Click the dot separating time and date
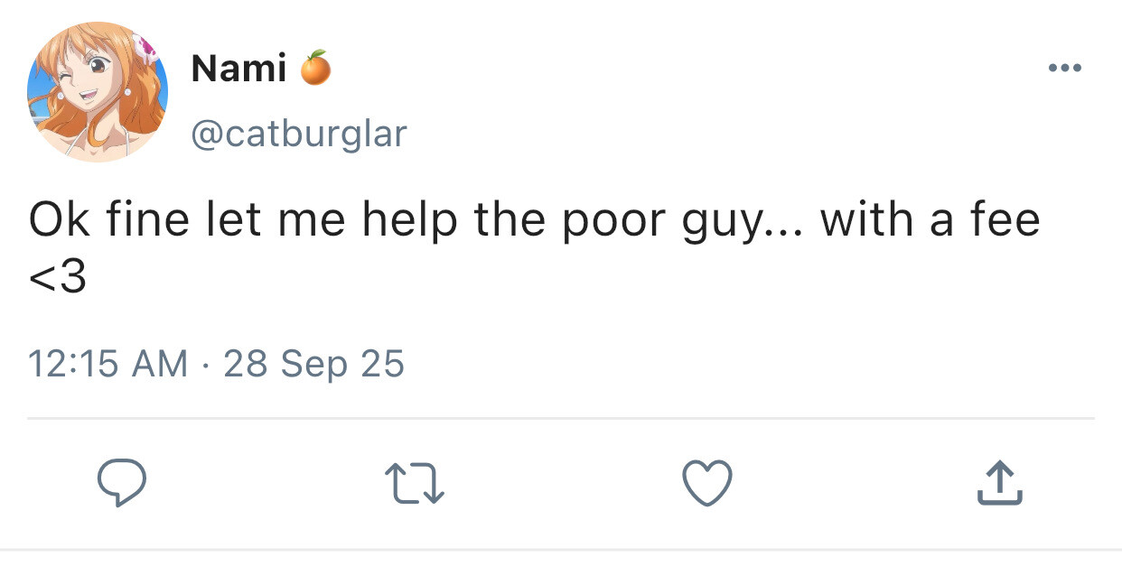This screenshot has width=1122, height=566. click(206, 364)
